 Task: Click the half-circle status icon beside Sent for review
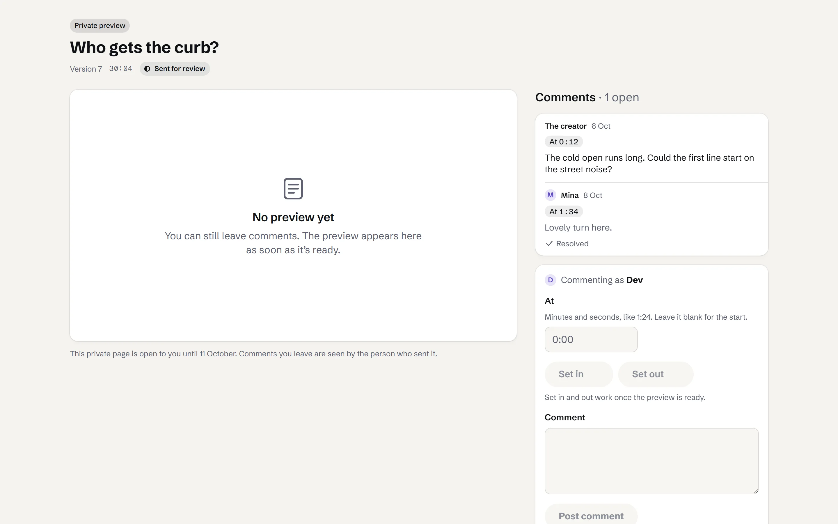(147, 69)
